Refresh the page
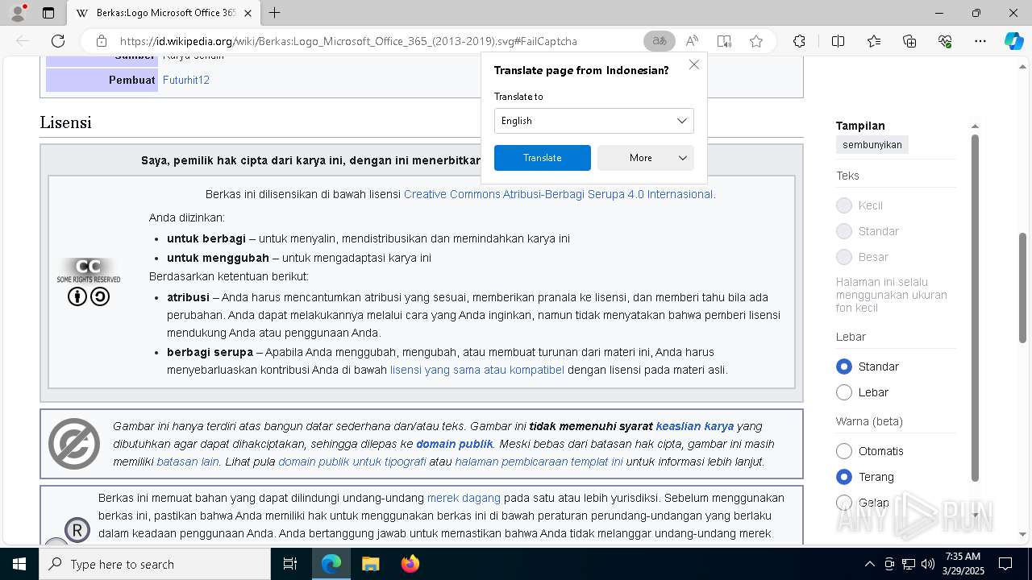This screenshot has width=1032, height=580. click(58, 41)
